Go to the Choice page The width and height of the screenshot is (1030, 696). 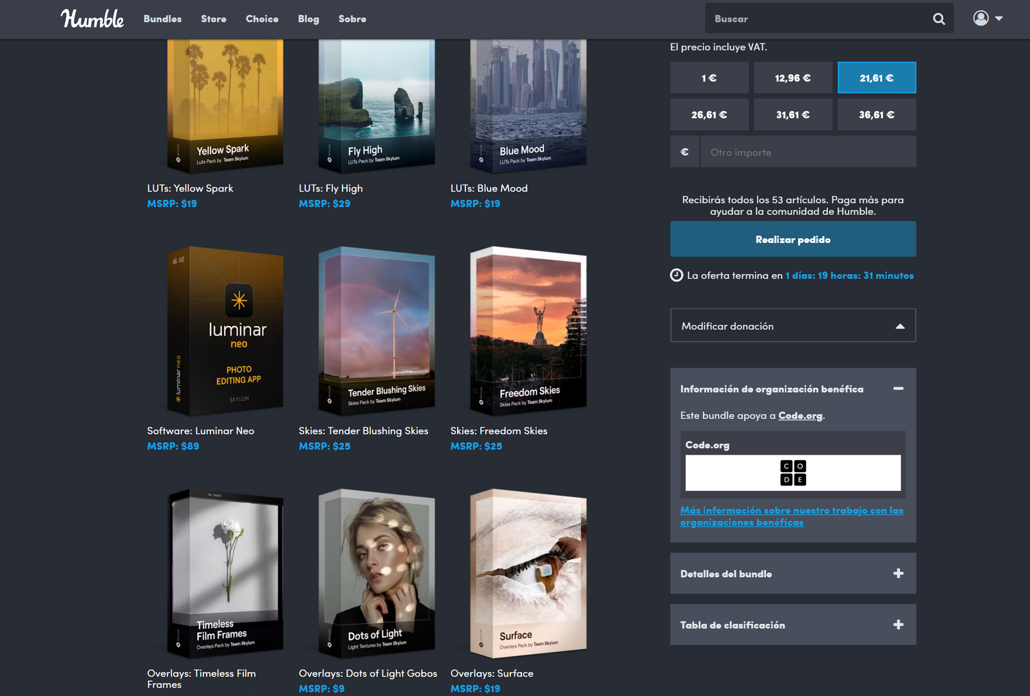pyautogui.click(x=262, y=19)
